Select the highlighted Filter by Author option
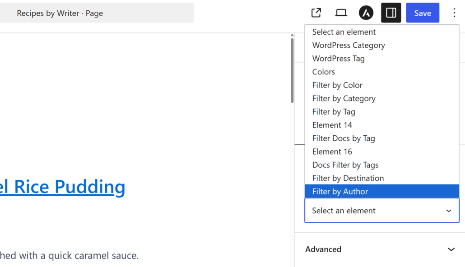 click(x=381, y=191)
